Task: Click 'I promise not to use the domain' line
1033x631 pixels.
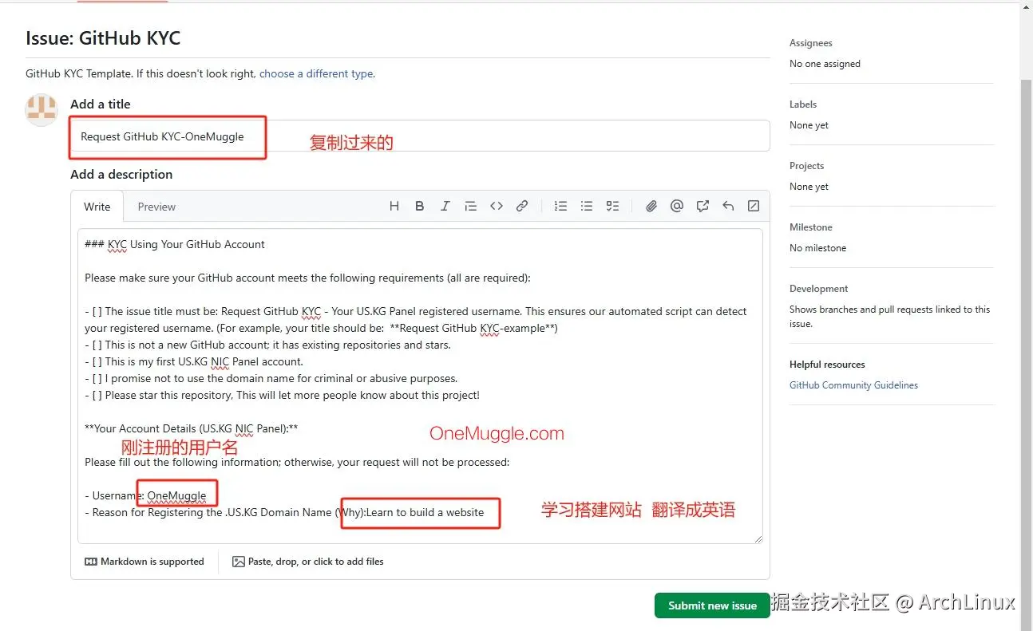Action: tap(271, 378)
